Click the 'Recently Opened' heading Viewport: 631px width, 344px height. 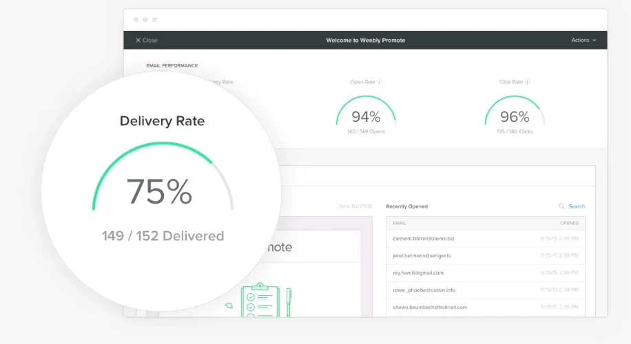click(x=407, y=206)
